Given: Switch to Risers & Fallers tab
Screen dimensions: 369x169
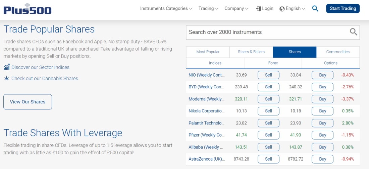Looking at the screenshot, I should click(x=251, y=52).
